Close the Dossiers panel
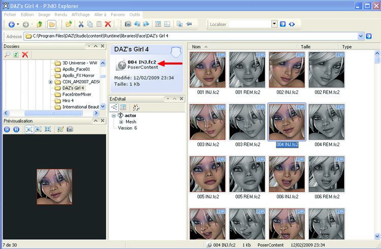The height and width of the screenshot is (249, 381). point(103,46)
